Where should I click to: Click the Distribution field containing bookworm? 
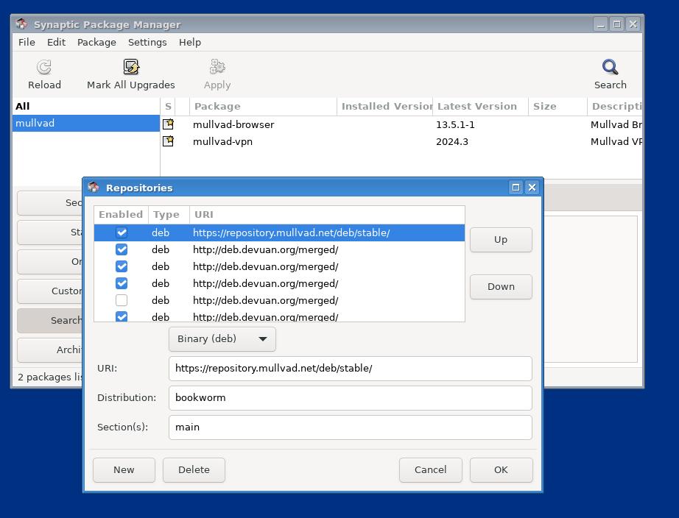pos(351,397)
